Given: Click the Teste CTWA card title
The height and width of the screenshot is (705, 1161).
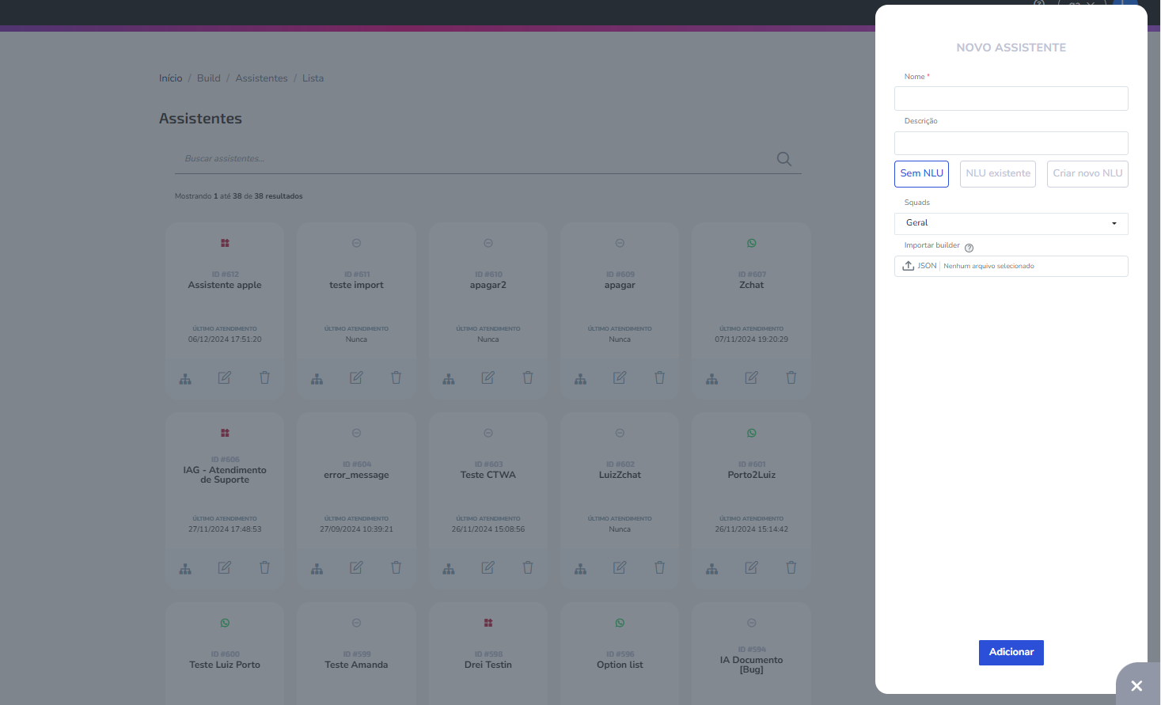Looking at the screenshot, I should (x=488, y=475).
